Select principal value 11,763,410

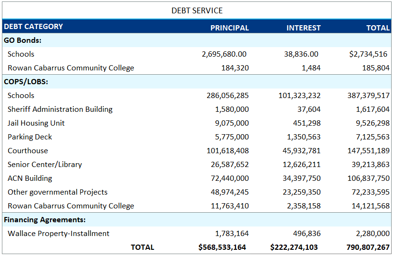tap(230, 206)
